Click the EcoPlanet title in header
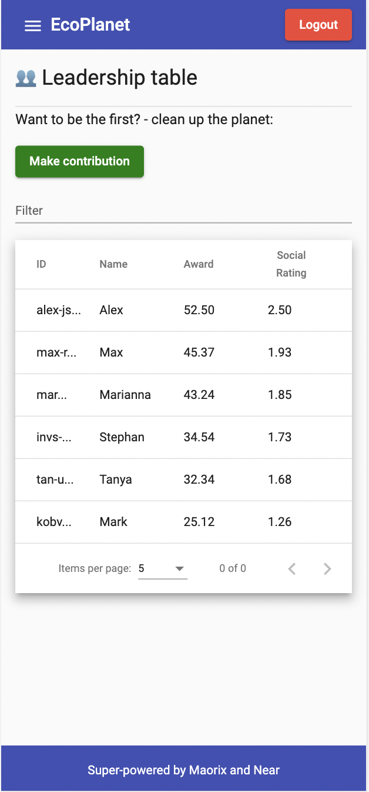 90,25
